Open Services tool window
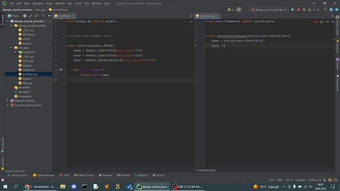 pyautogui.click(x=159, y=176)
